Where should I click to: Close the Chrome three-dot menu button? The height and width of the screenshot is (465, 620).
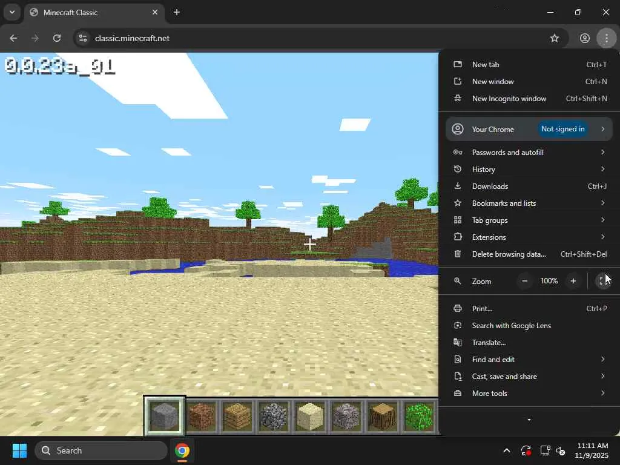pyautogui.click(x=607, y=38)
